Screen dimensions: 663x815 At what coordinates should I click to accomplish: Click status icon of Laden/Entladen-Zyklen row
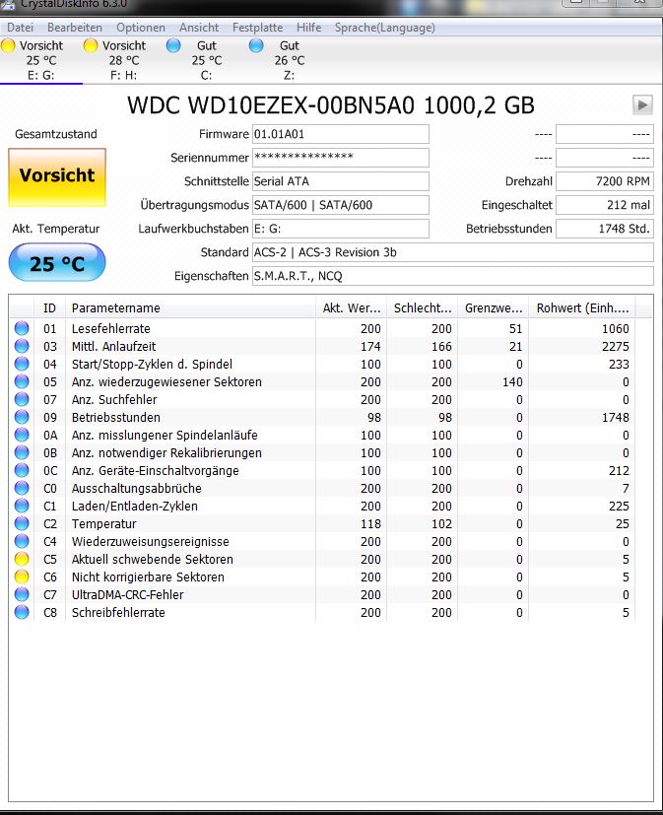pyautogui.click(x=22, y=506)
